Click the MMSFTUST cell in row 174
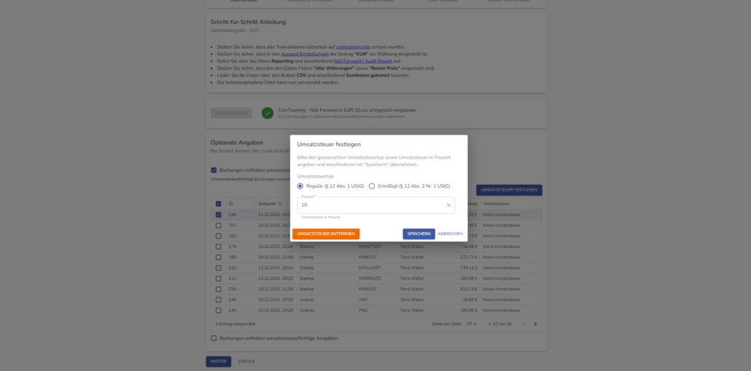Image resolution: width=751 pixels, height=371 pixels. (x=371, y=247)
